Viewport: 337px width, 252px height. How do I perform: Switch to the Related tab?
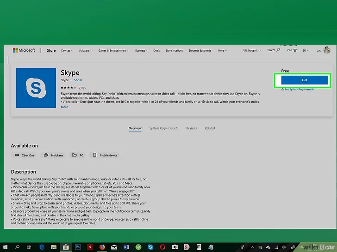click(210, 128)
